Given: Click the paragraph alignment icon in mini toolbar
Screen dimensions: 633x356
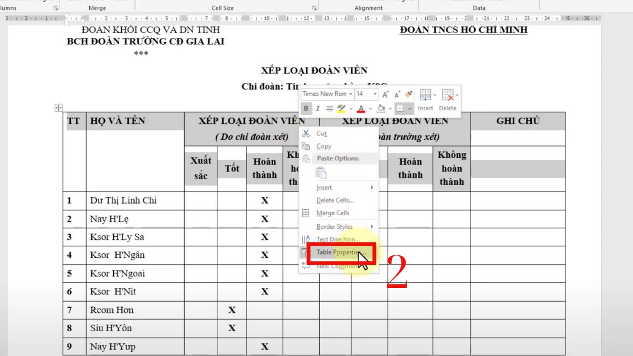Looking at the screenshot, I should pyautogui.click(x=330, y=109).
